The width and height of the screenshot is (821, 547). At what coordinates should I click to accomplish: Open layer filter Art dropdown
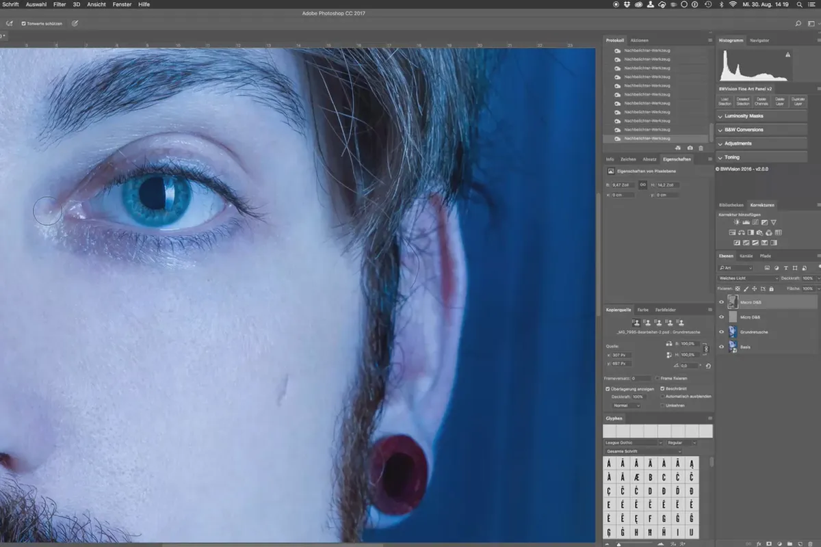click(x=735, y=267)
